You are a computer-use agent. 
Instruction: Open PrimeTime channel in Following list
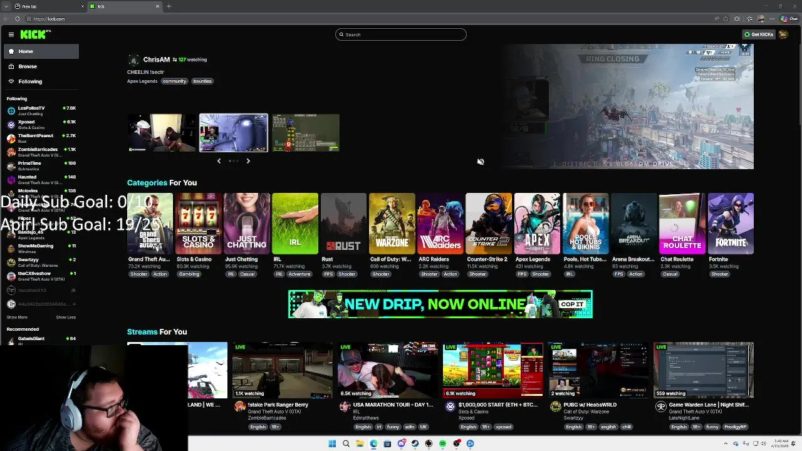tap(41, 166)
